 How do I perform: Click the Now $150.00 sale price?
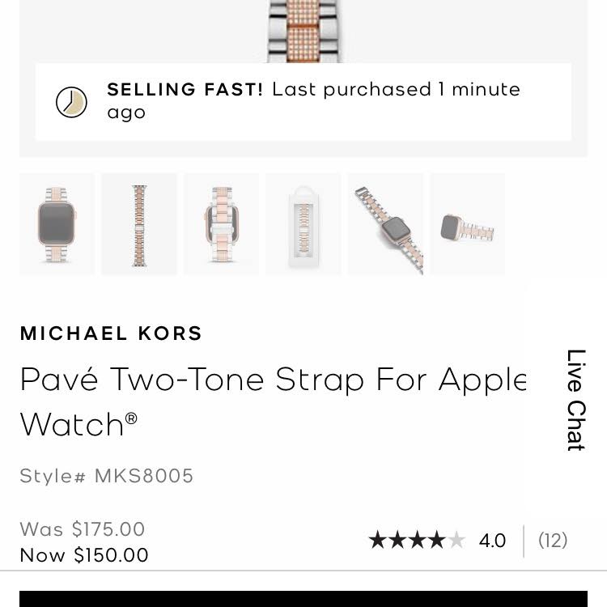pos(84,555)
